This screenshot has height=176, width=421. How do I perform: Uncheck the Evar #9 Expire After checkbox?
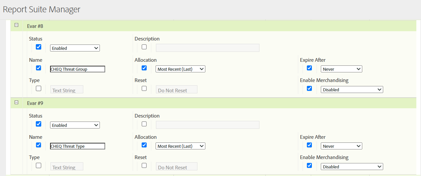pos(309,145)
